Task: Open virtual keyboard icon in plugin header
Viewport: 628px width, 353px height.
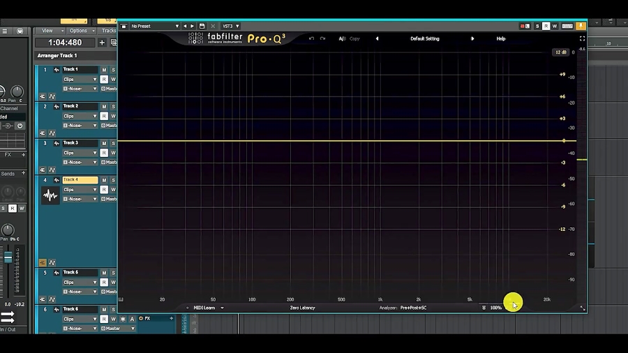Action: coord(567,26)
